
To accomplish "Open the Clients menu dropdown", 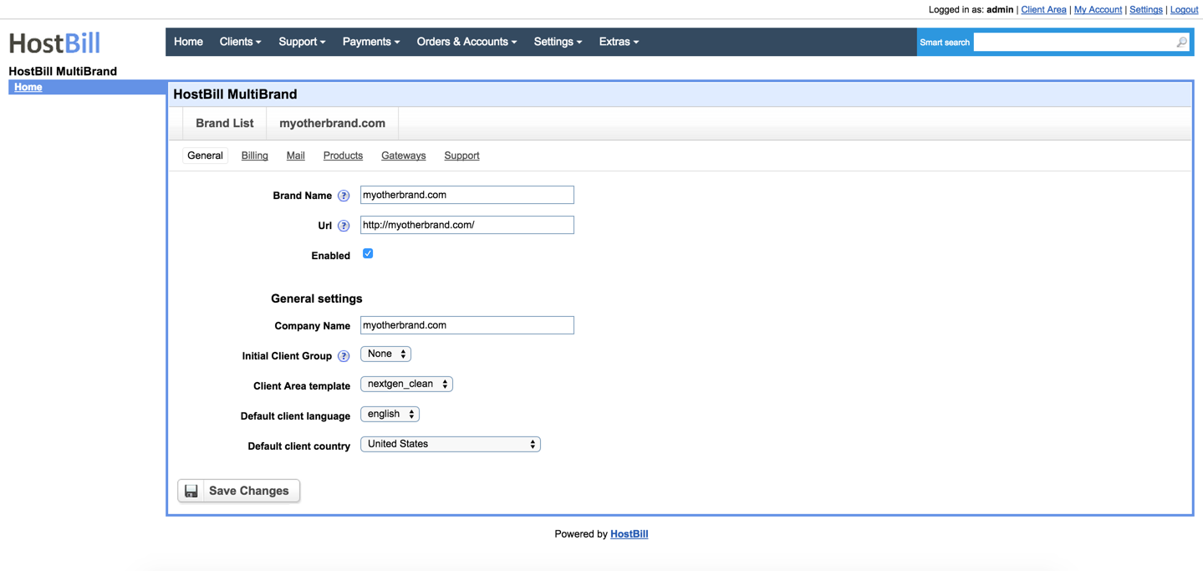I will tap(240, 42).
